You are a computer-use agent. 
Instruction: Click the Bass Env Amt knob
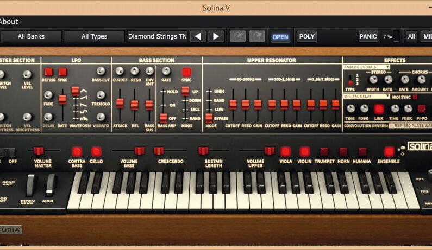pos(149,71)
